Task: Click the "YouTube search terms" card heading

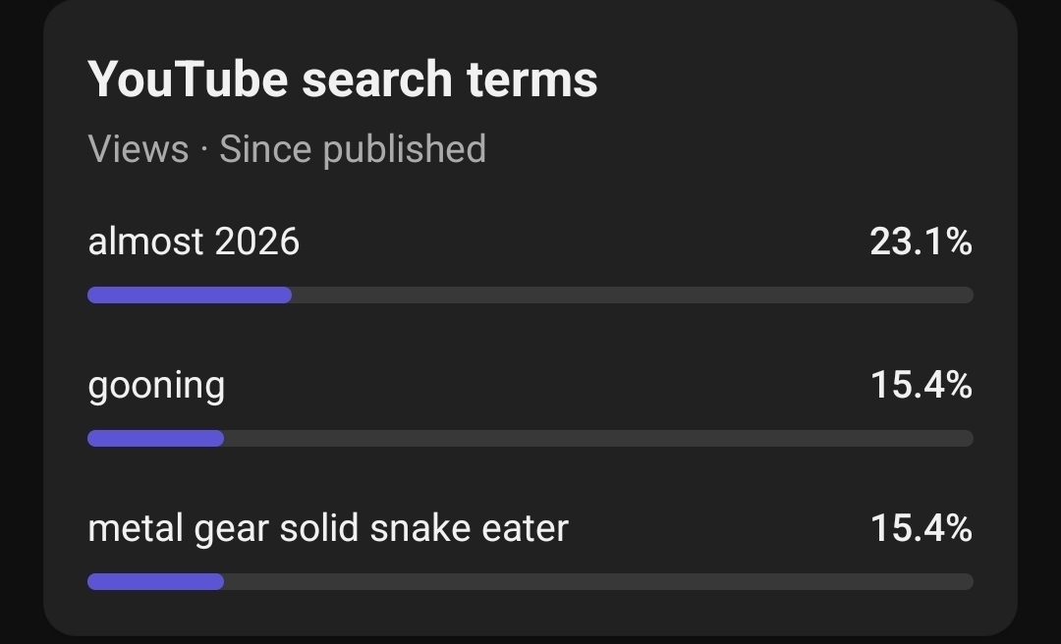Action: tap(342, 79)
